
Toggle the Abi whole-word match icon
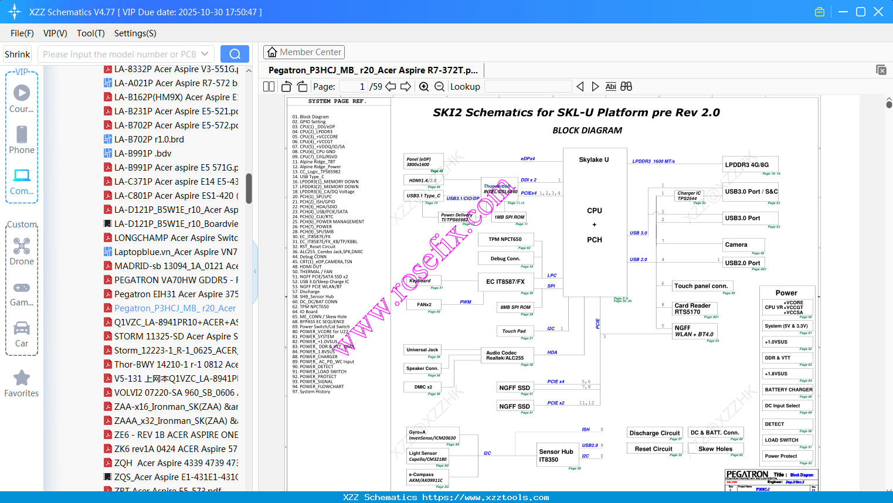click(611, 87)
